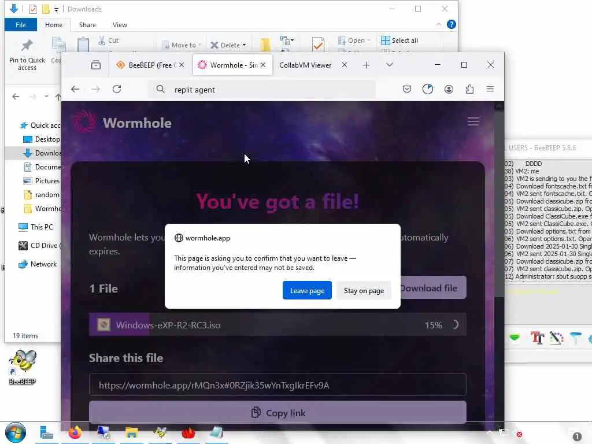Open the Wormhole hamburger menu
This screenshot has width=592, height=444.
click(x=473, y=121)
